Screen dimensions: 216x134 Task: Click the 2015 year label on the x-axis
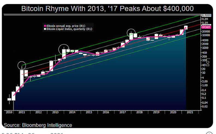(89, 112)
